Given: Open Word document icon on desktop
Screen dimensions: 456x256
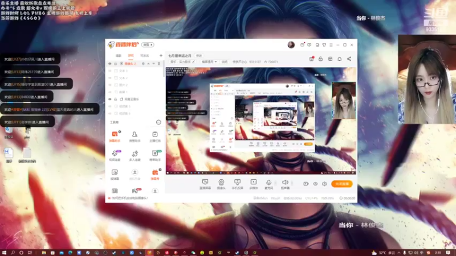Looking at the screenshot, I should (9, 155).
